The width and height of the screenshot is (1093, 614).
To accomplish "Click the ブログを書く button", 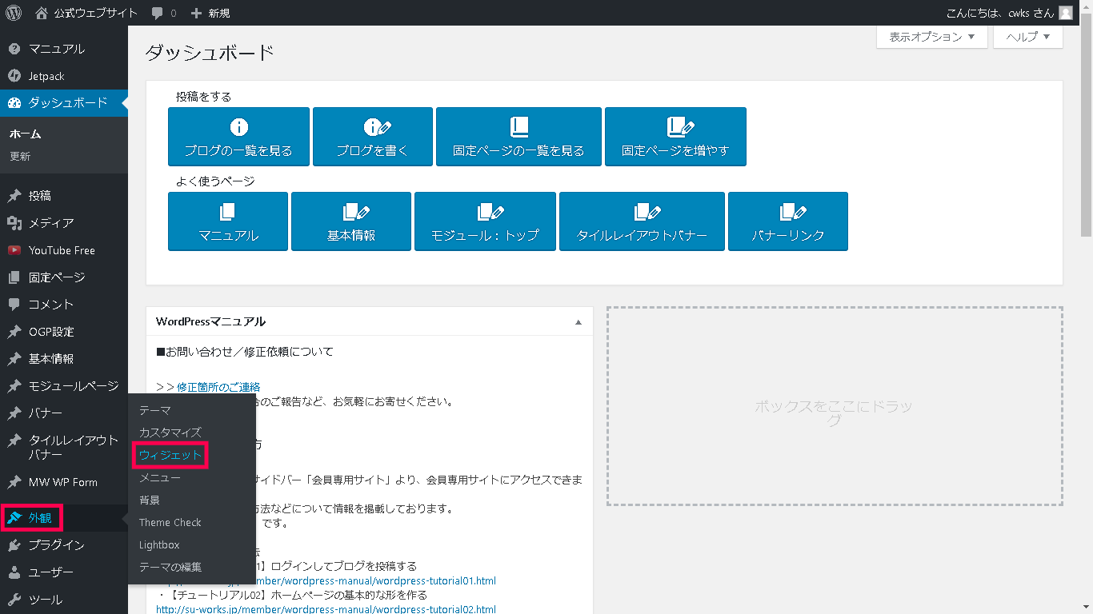I will (x=372, y=137).
